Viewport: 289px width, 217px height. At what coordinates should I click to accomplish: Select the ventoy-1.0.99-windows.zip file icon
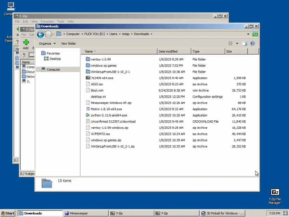(x=88, y=128)
